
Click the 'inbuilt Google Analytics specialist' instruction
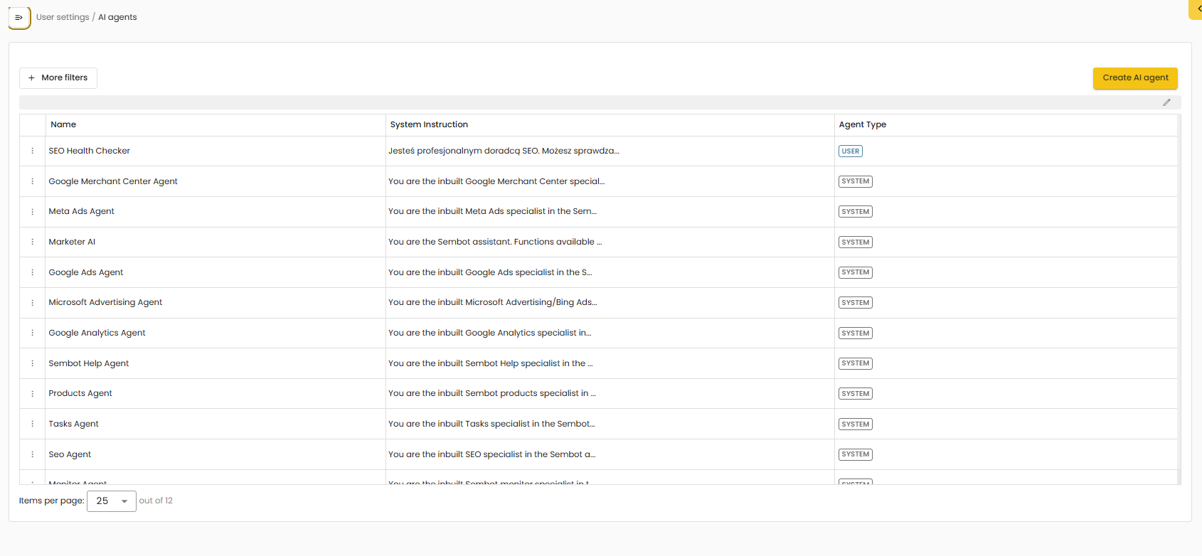(x=490, y=333)
